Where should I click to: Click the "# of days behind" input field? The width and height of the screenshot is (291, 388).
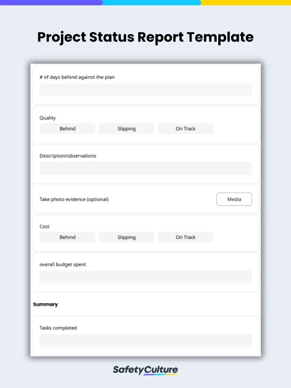(145, 90)
